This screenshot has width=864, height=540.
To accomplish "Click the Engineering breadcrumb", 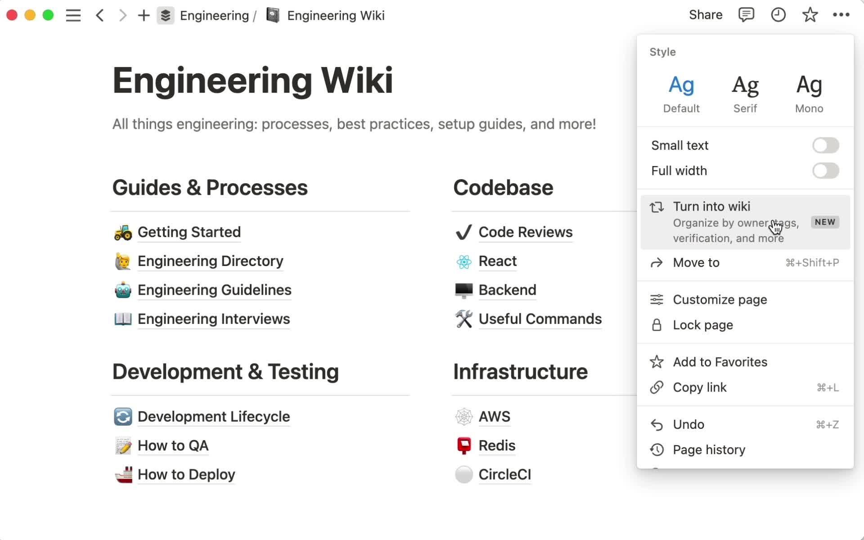I will click(215, 15).
